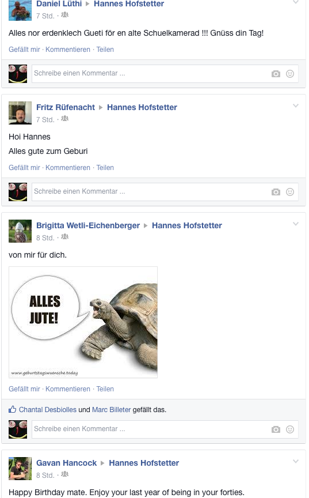Click Teilen under the turtle image post

point(105,389)
